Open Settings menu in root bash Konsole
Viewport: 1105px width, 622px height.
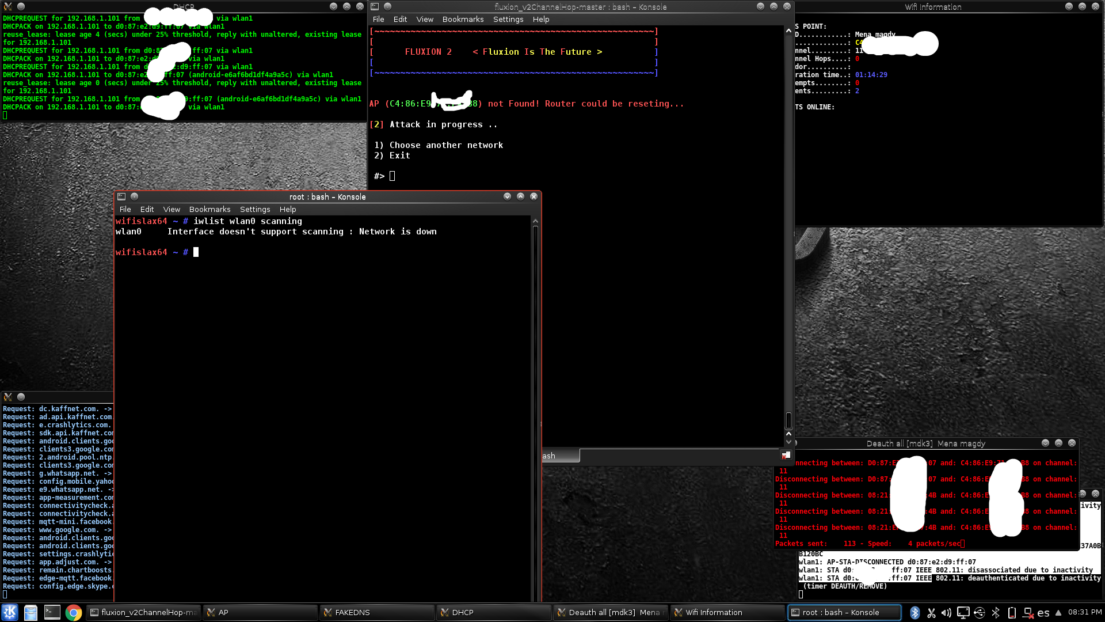click(255, 209)
